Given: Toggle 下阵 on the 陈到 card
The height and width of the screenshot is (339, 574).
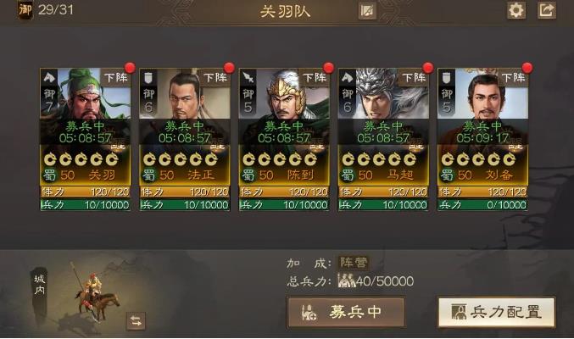Looking at the screenshot, I should 315,78.
